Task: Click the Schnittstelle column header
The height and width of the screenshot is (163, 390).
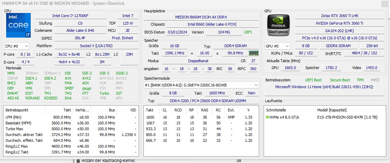Action: 276,110
